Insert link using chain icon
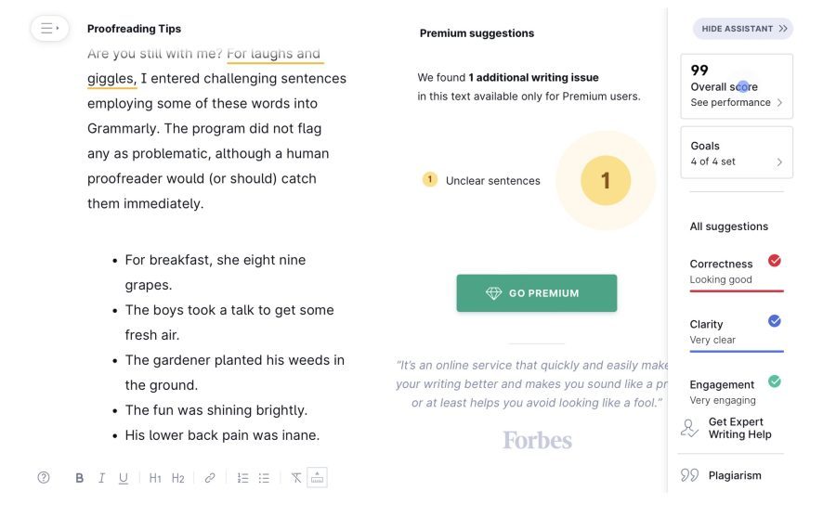This screenshot has height=517, width=836. point(210,478)
